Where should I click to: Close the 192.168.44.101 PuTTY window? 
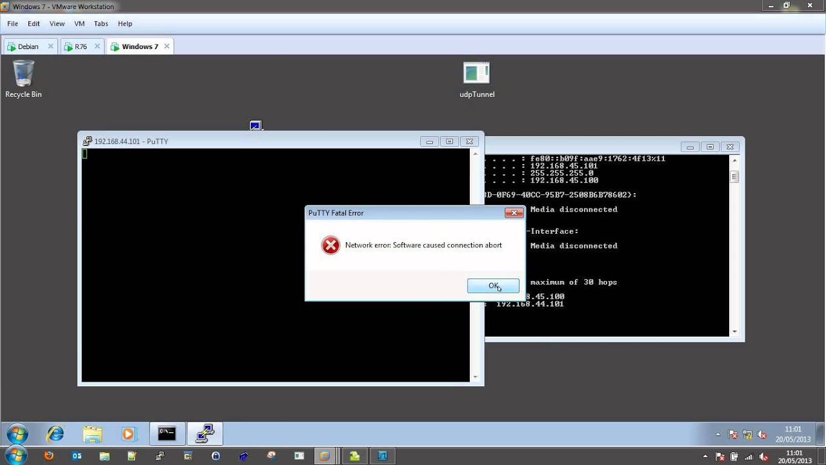[x=470, y=141]
